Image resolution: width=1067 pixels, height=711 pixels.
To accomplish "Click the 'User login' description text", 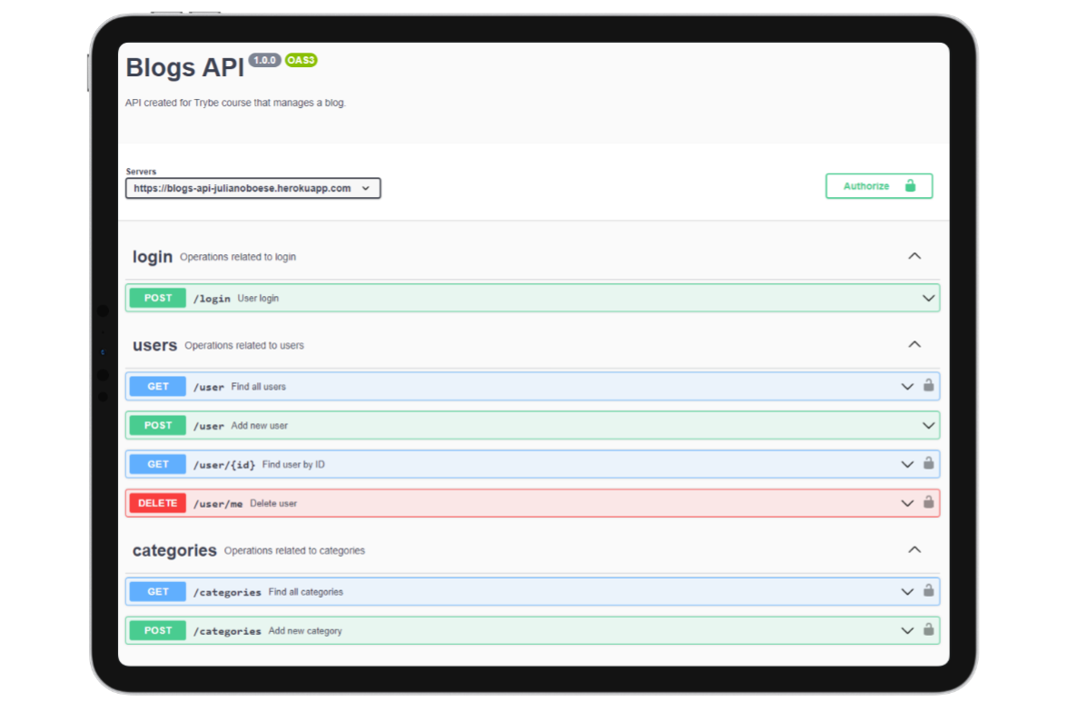I will [x=258, y=298].
